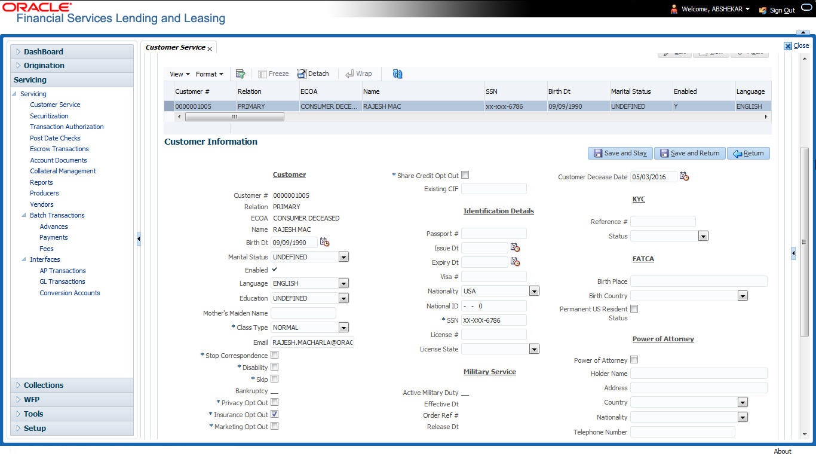
Task: Collapse the left navigation pane splitter
Action: coord(139,238)
